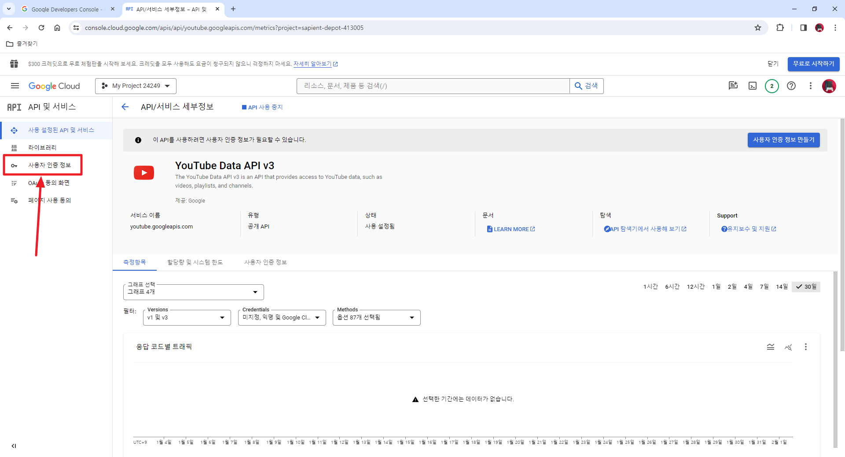Click the 사용자 인증 정보 만들기 button
Screen dimensions: 845x457
[x=783, y=140]
